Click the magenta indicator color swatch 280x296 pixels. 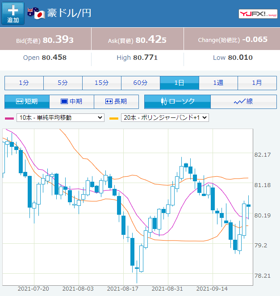click(9, 118)
